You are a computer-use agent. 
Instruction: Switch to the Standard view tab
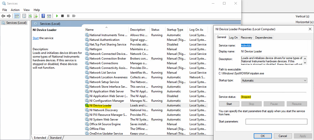[x=56, y=138]
